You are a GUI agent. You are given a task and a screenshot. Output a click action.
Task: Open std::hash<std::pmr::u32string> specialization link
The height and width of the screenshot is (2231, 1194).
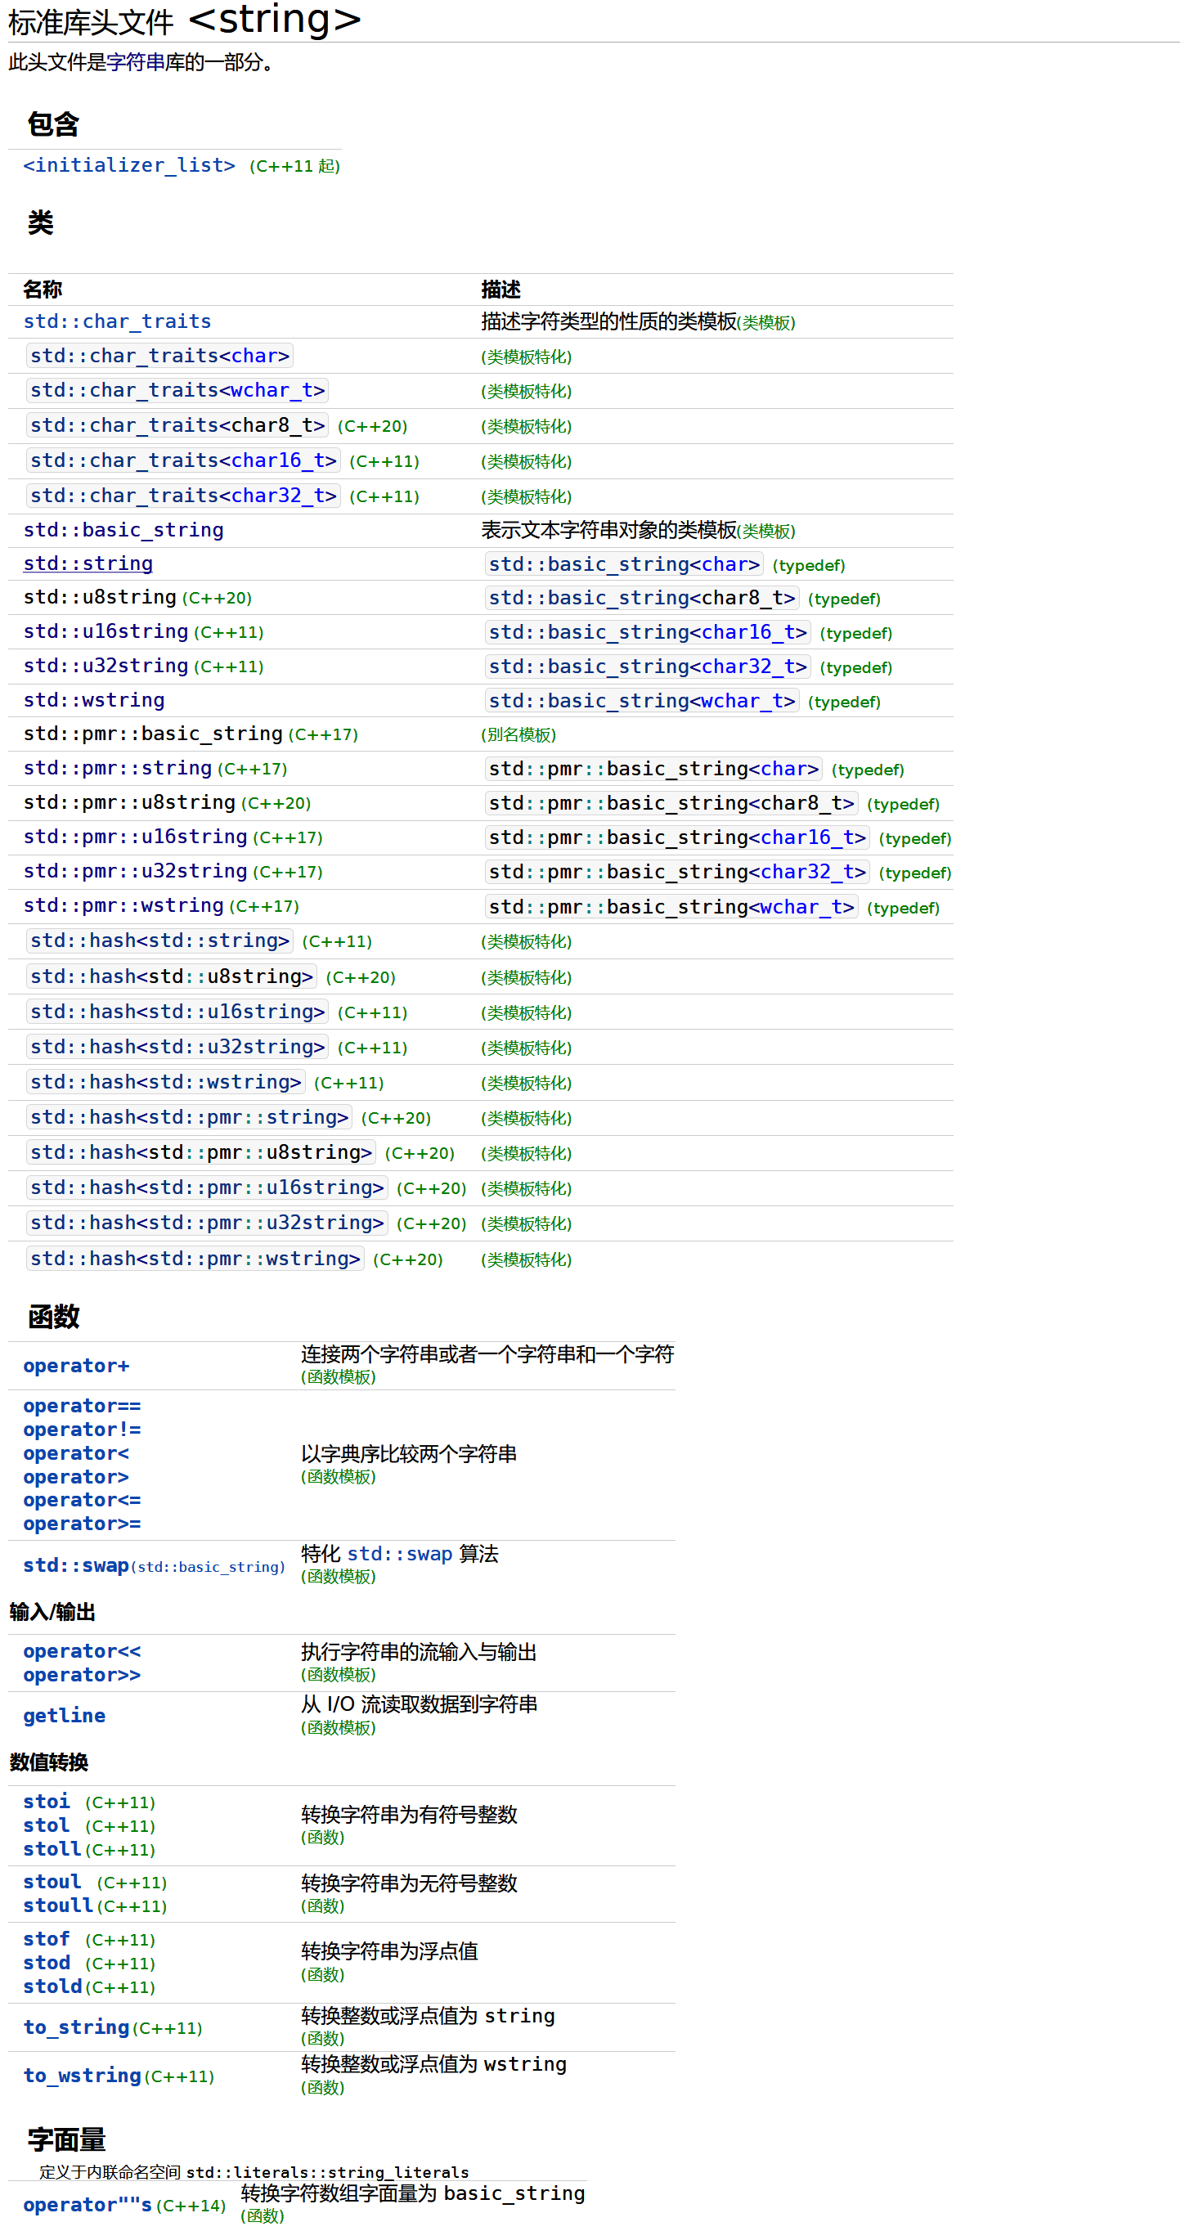point(207,1223)
